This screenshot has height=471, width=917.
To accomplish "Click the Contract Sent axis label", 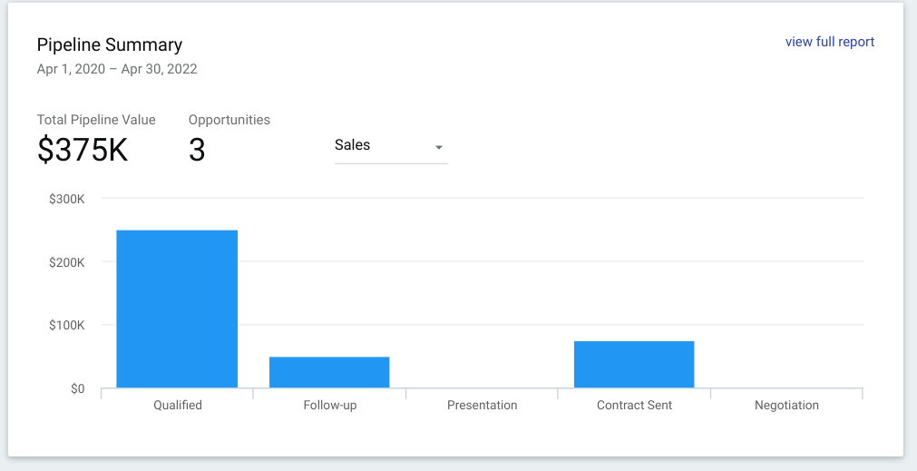I will pos(634,405).
